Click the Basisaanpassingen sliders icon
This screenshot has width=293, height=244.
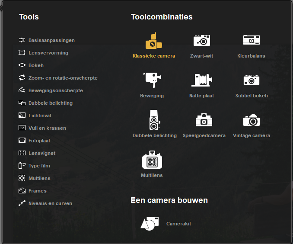click(x=22, y=40)
